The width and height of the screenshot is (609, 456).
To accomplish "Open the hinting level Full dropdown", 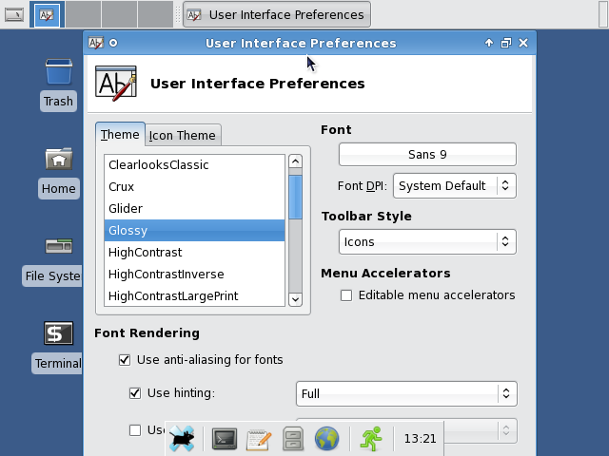I will 406,393.
